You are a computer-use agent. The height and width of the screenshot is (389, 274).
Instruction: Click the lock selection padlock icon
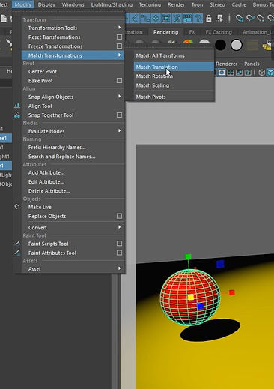[x=209, y=19]
